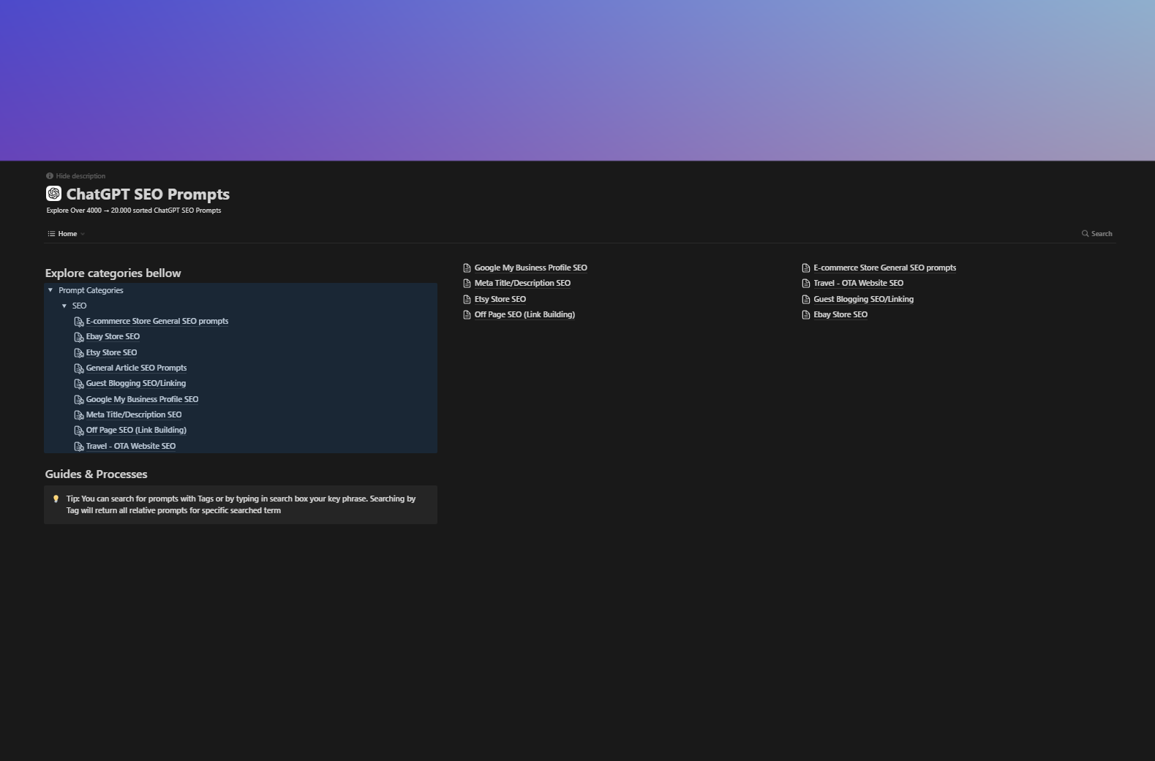
Task: Click the 'Guides & Processes' heading
Action: [x=96, y=474]
